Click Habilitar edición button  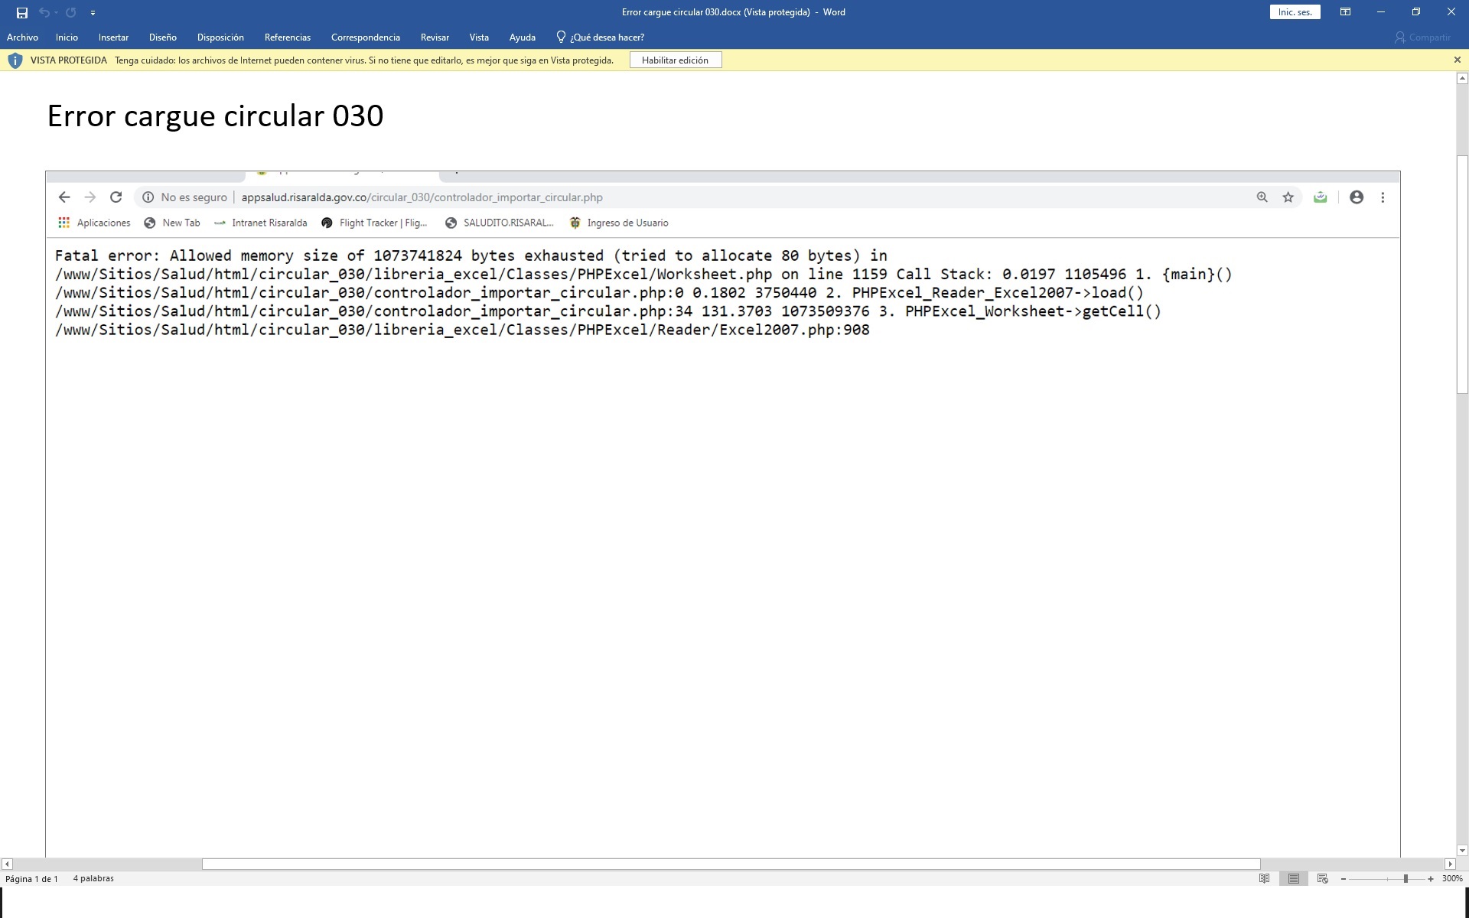tap(675, 60)
